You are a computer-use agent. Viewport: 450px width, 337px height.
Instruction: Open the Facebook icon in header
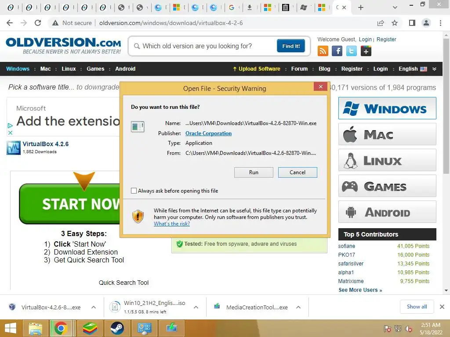click(337, 51)
